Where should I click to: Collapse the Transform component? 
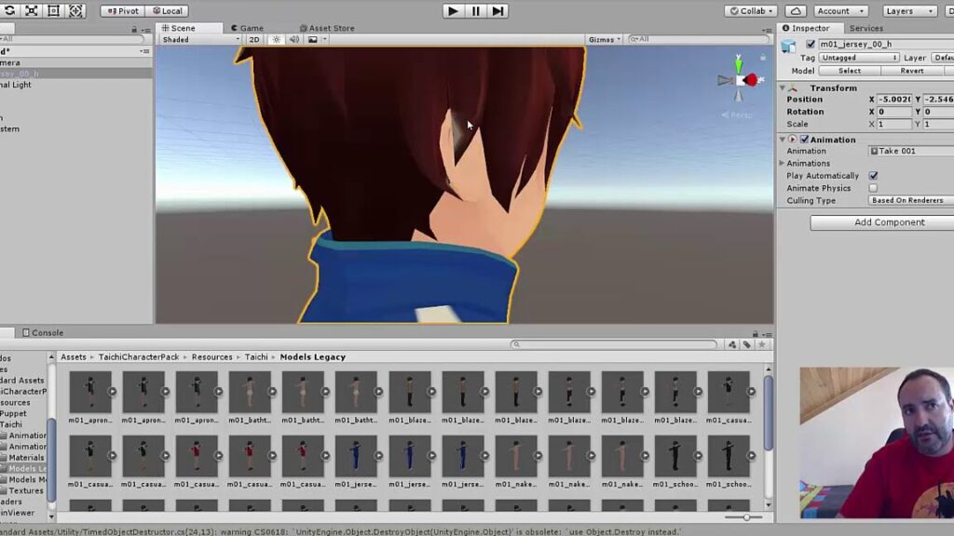click(783, 88)
